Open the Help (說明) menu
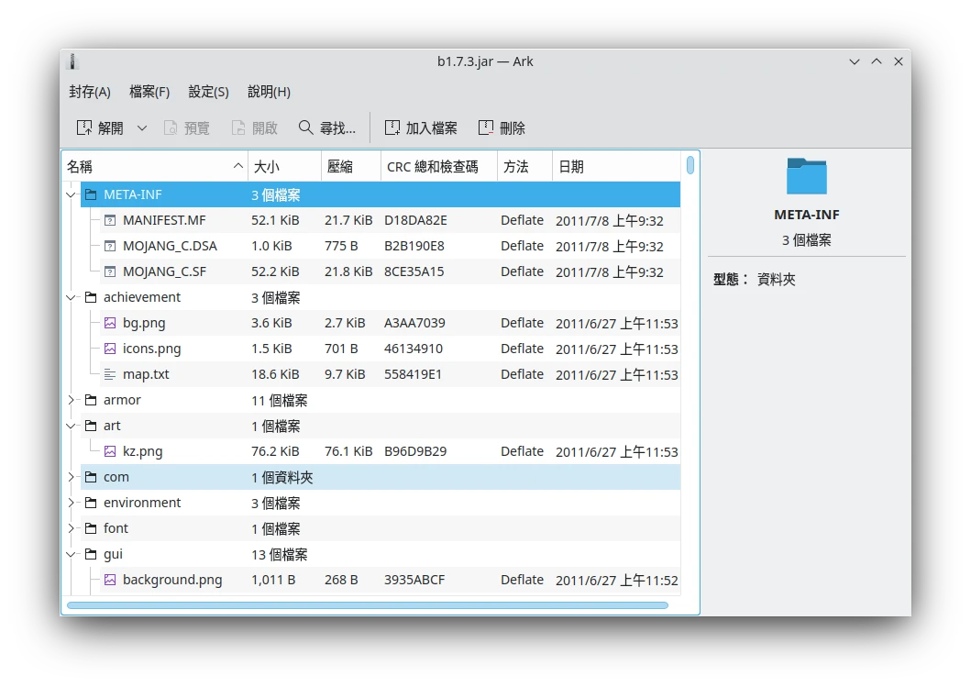 [x=269, y=92]
